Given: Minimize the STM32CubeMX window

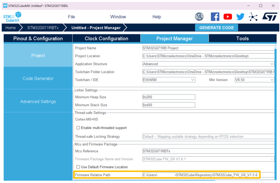Looking at the screenshot, I should coord(248,6).
